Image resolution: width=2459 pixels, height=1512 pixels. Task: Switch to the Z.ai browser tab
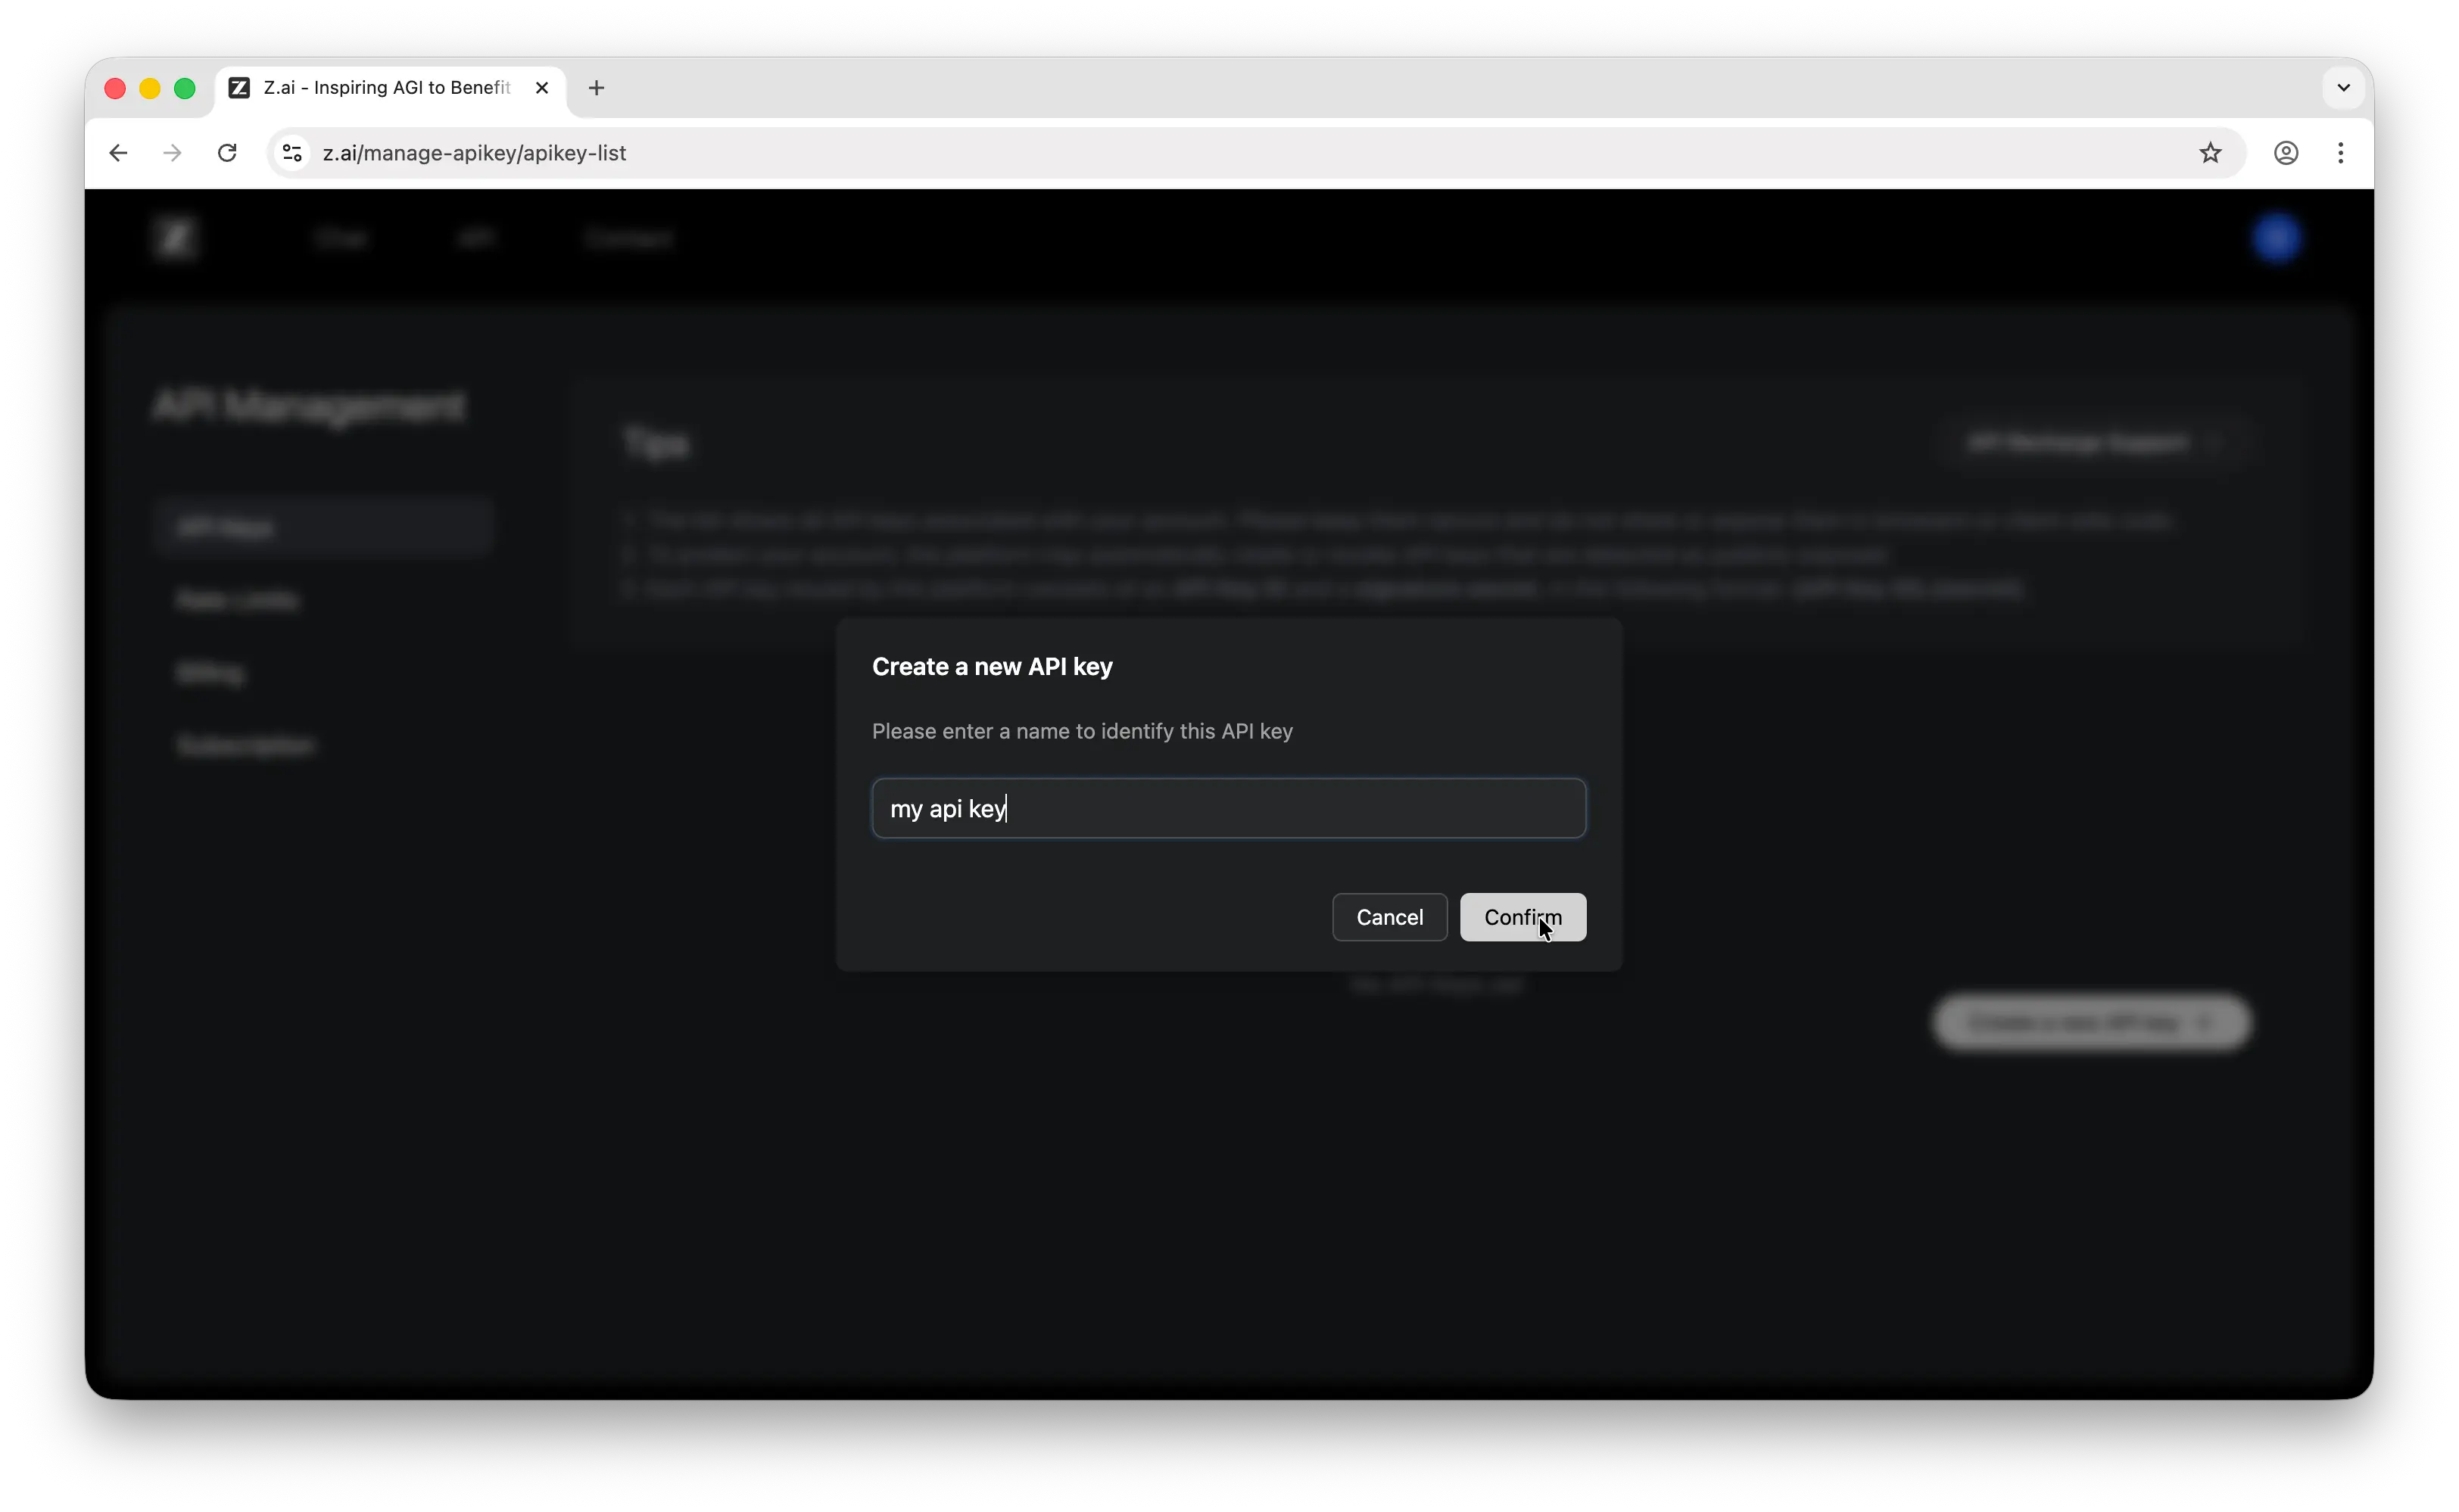click(x=380, y=88)
